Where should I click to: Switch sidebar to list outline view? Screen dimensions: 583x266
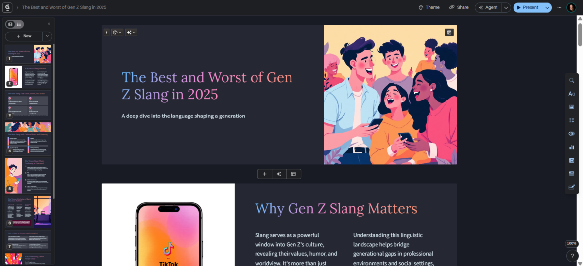click(19, 24)
